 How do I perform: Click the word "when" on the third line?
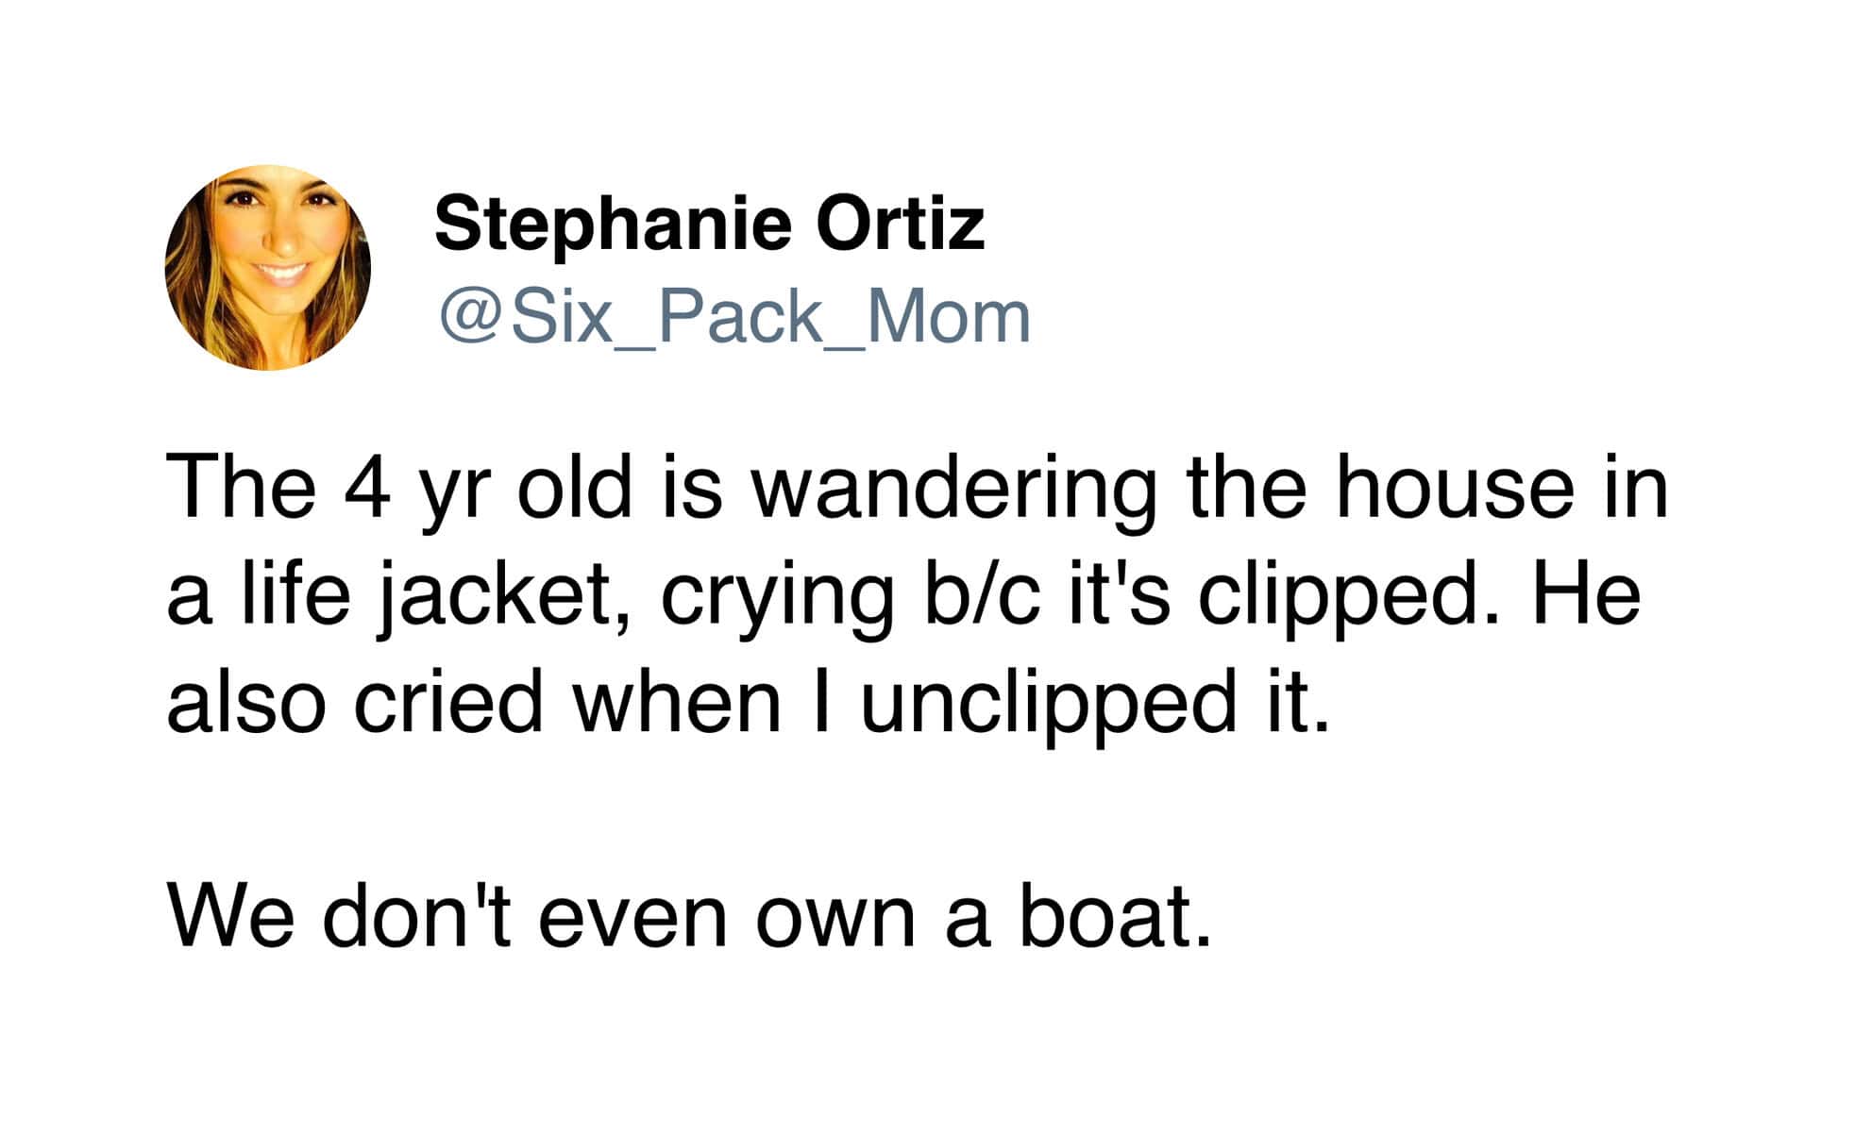678,702
